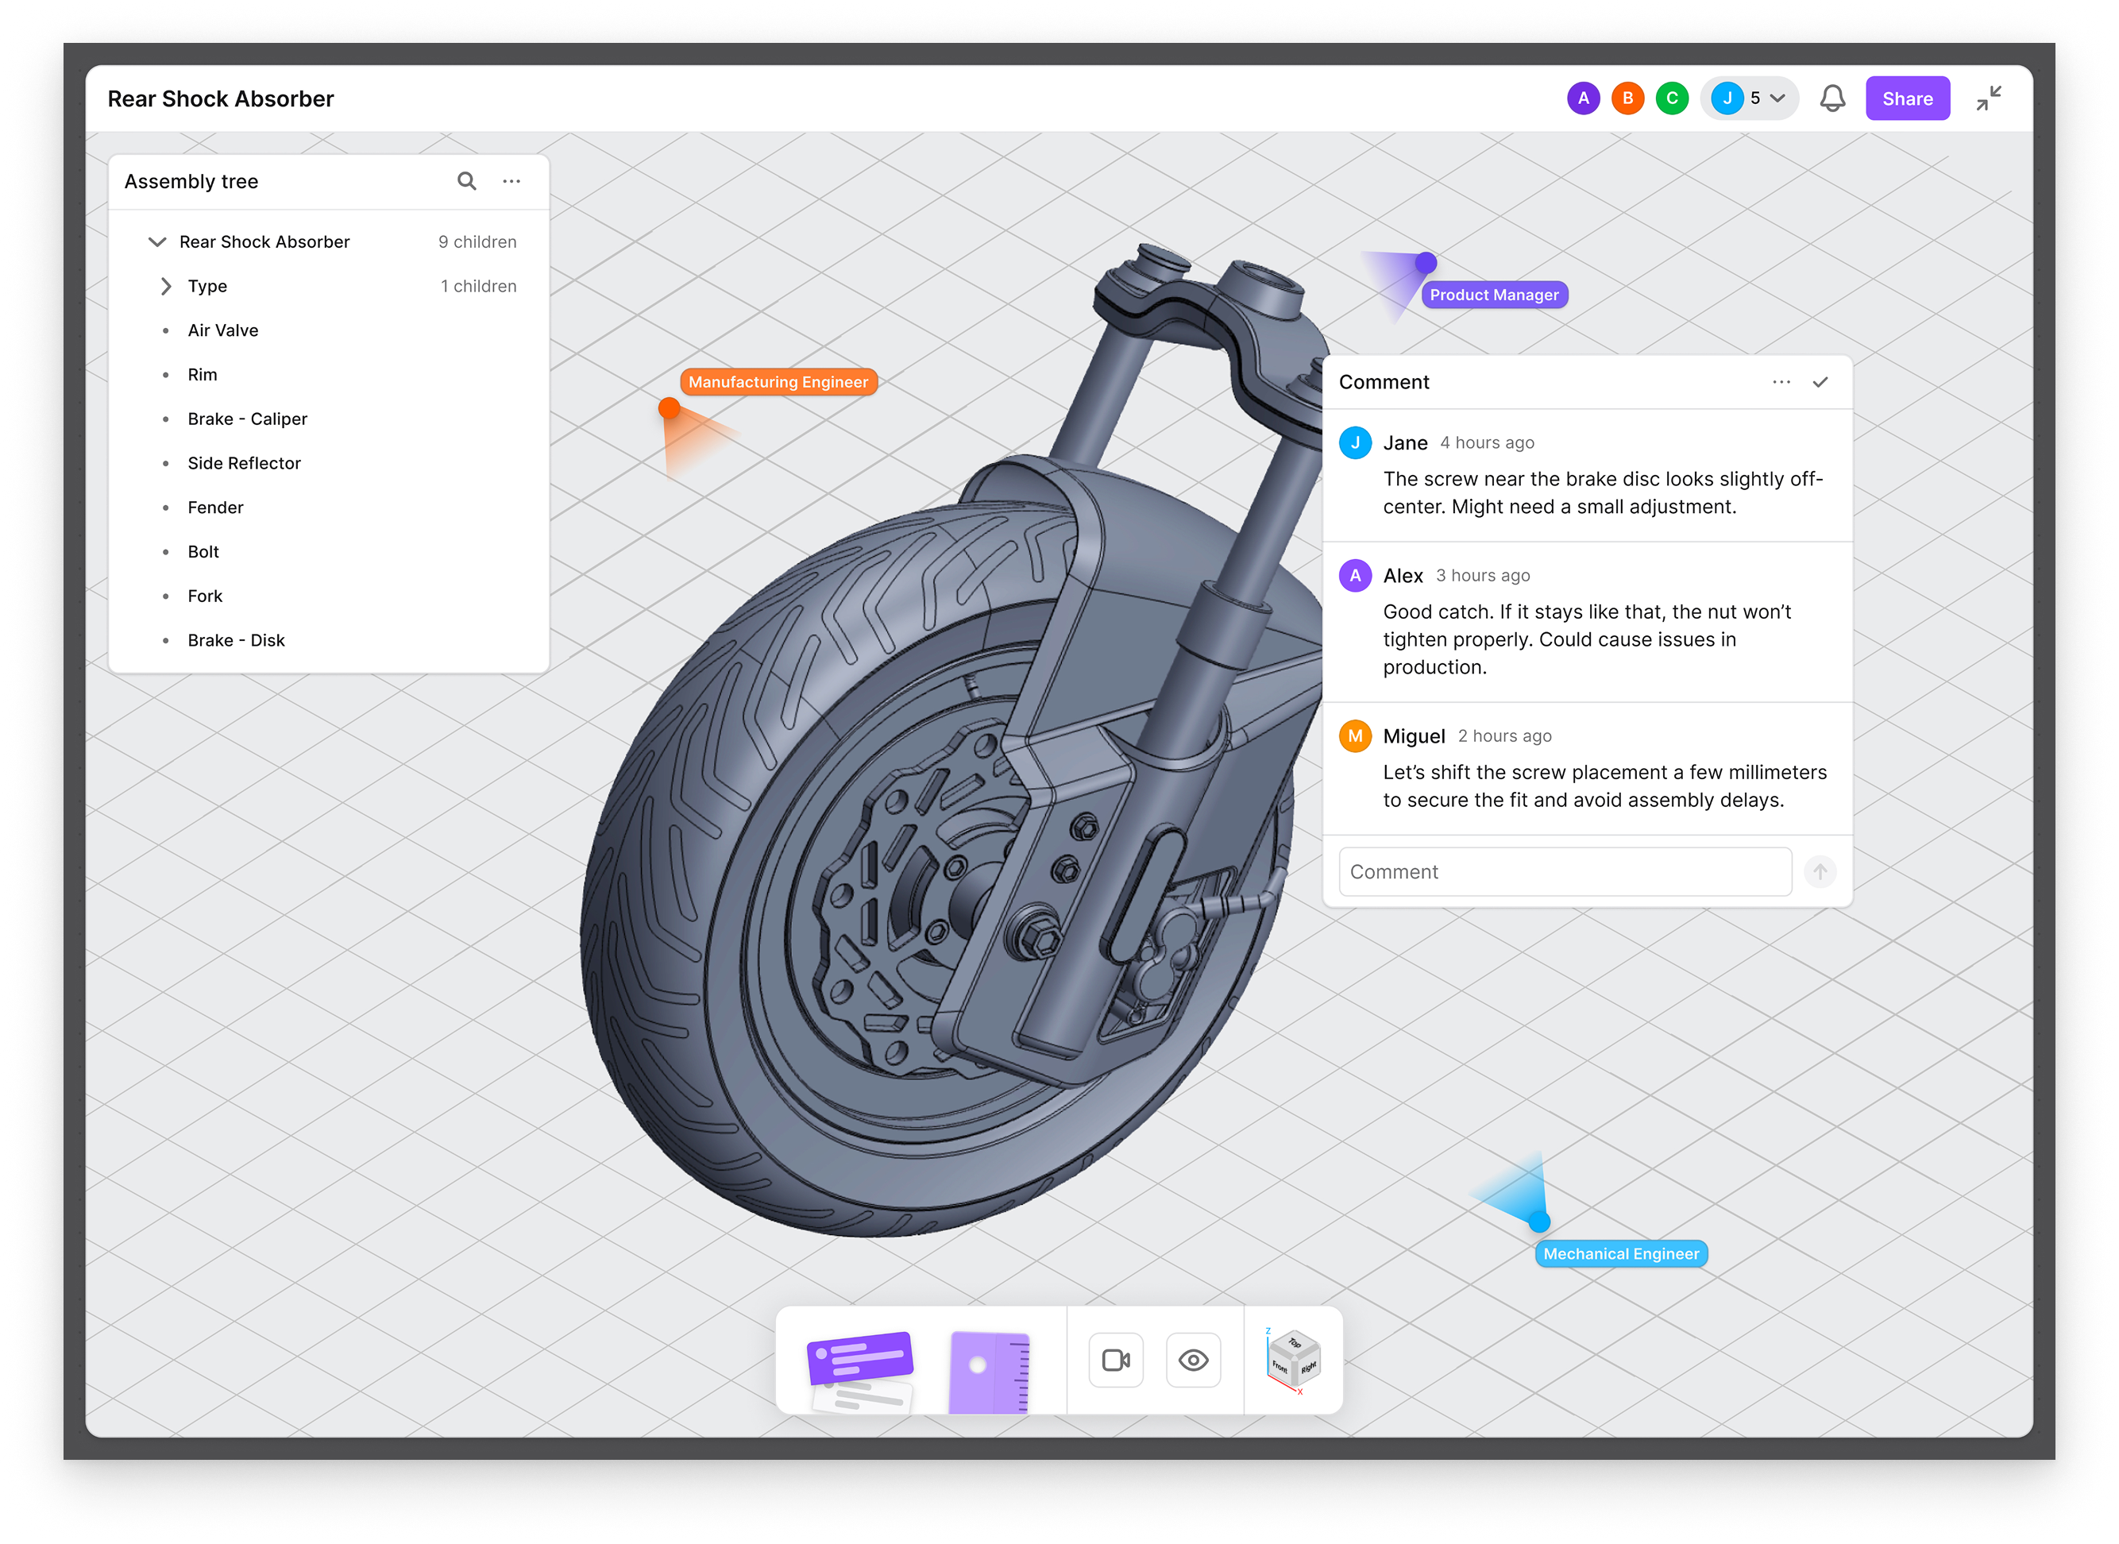Collapse the Rear Shock Absorber tree node
This screenshot has height=1544, width=2119.
pyautogui.click(x=157, y=242)
